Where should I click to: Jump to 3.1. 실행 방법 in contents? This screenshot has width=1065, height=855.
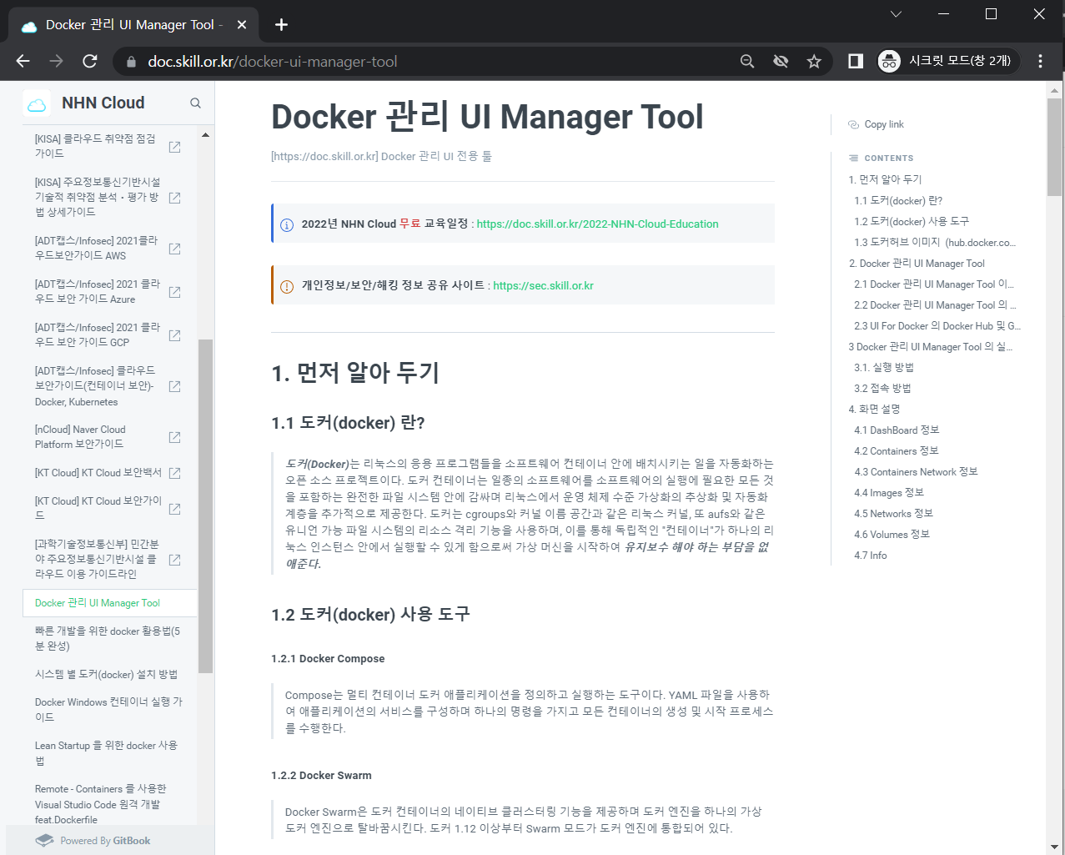tap(884, 367)
